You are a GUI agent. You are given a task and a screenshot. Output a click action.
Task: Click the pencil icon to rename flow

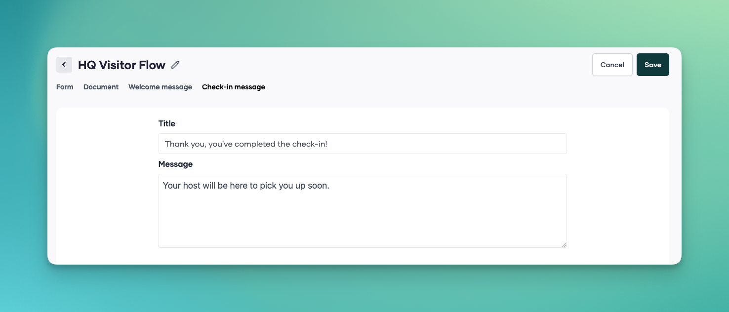[x=175, y=65]
